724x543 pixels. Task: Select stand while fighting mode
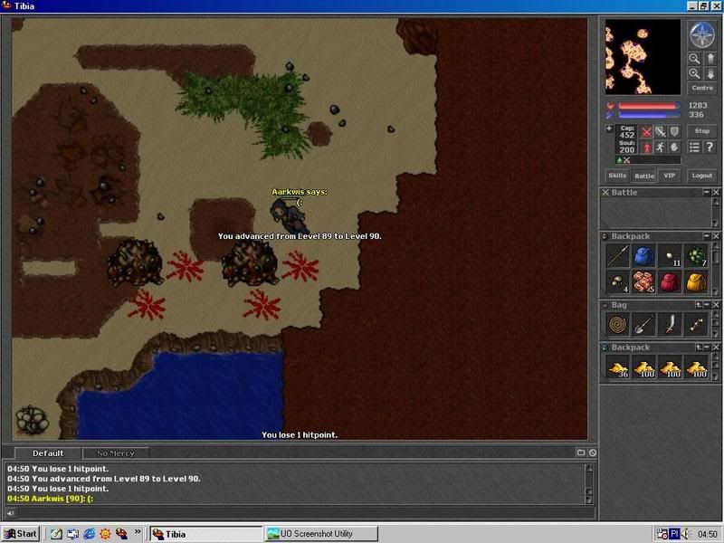pyautogui.click(x=647, y=148)
